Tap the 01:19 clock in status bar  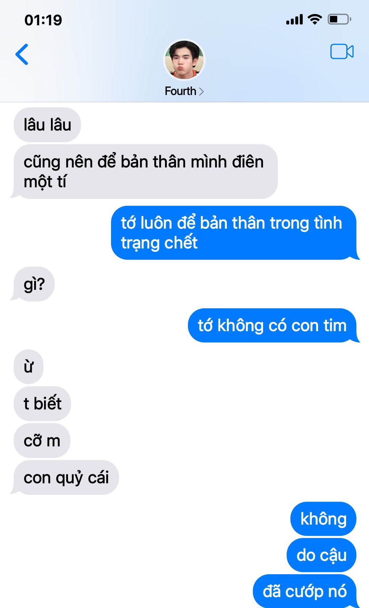pyautogui.click(x=43, y=20)
